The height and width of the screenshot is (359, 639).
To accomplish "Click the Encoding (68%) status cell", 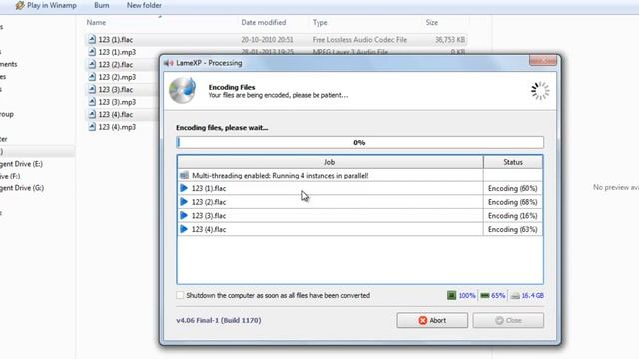I will pos(512,202).
